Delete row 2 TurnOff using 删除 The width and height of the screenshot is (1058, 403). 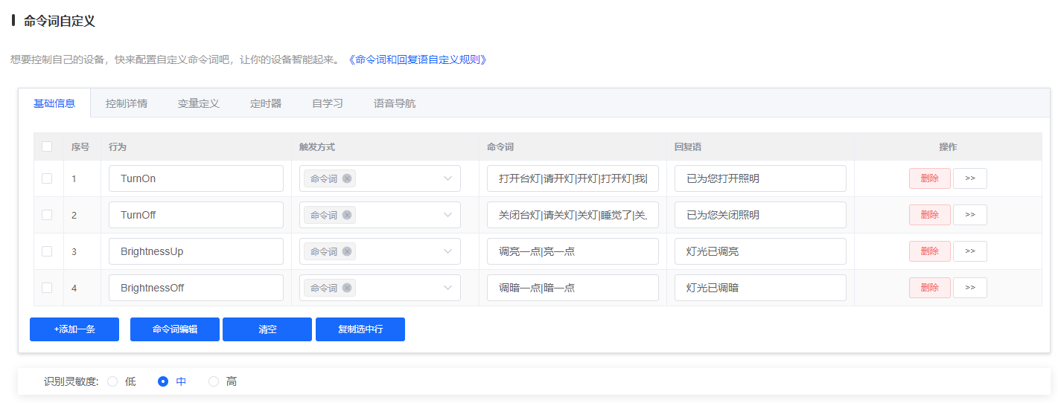tap(930, 215)
